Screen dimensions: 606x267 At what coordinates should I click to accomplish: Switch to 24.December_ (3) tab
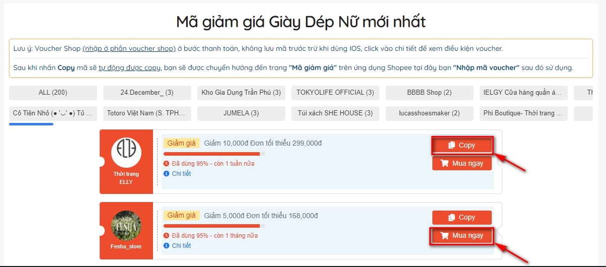(x=147, y=93)
